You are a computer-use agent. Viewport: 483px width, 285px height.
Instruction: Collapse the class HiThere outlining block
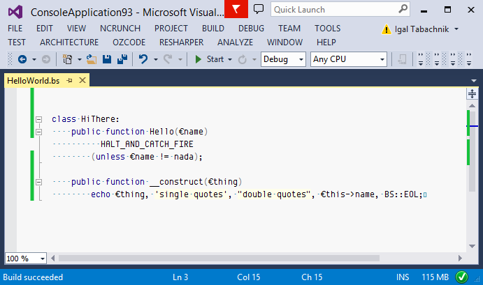[38, 119]
